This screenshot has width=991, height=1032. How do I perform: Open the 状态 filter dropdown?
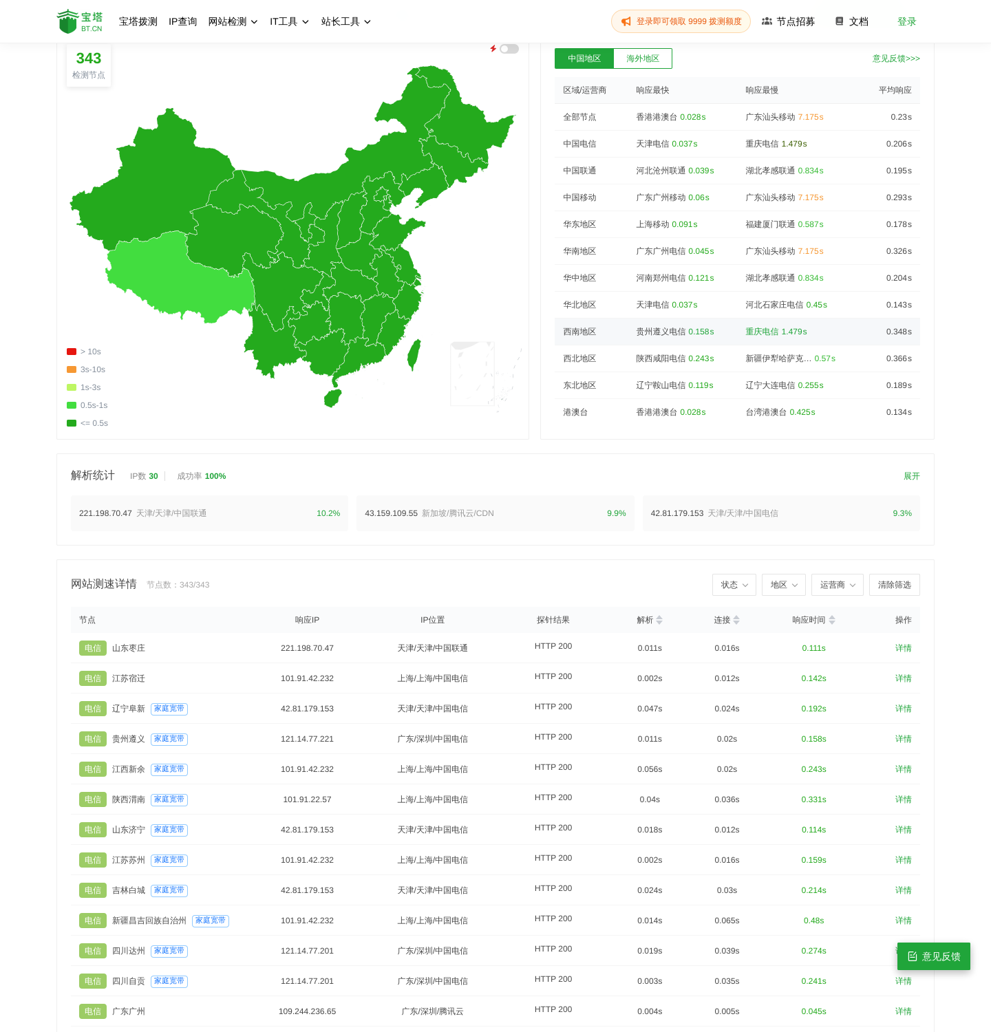pos(734,585)
